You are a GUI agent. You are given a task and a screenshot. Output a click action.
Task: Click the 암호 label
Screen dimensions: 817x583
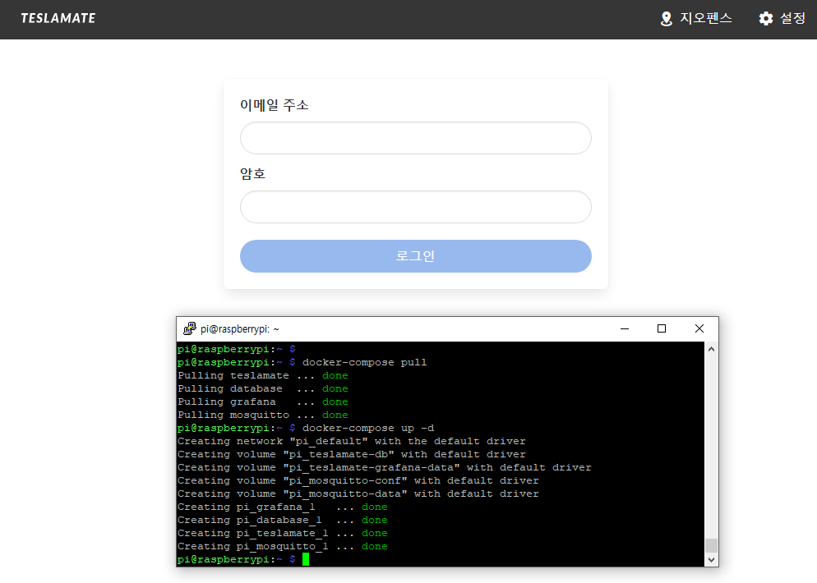pyautogui.click(x=252, y=173)
